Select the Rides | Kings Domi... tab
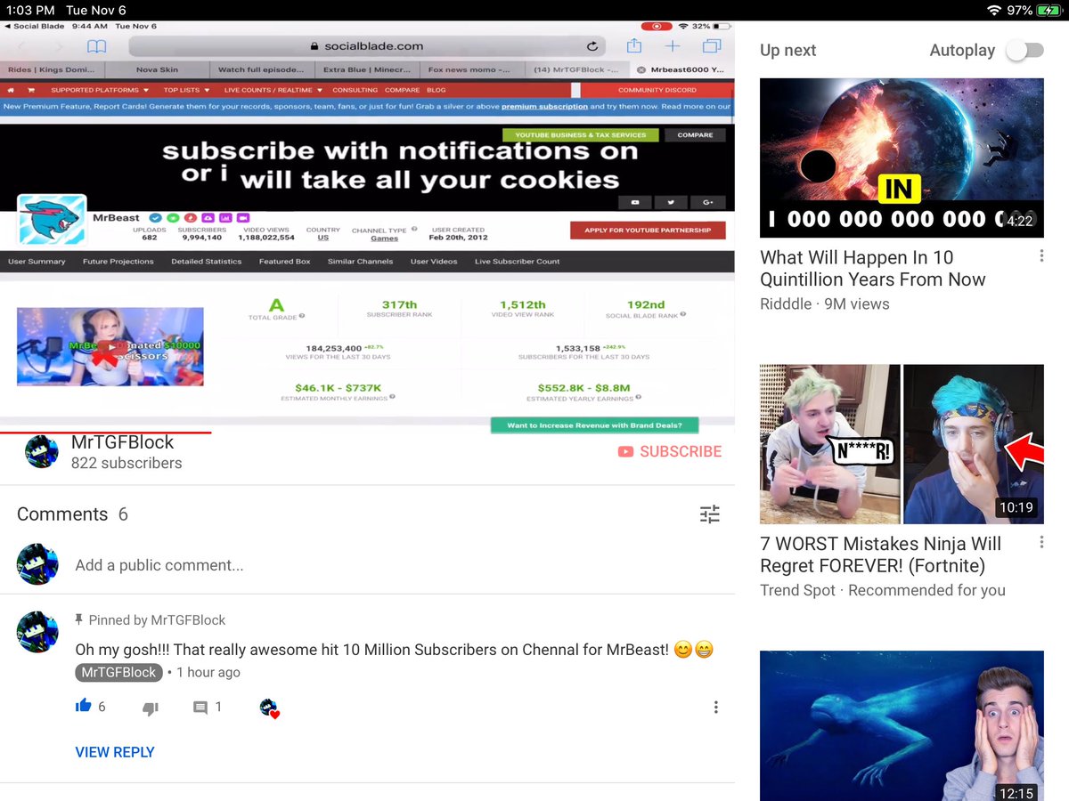 point(52,69)
